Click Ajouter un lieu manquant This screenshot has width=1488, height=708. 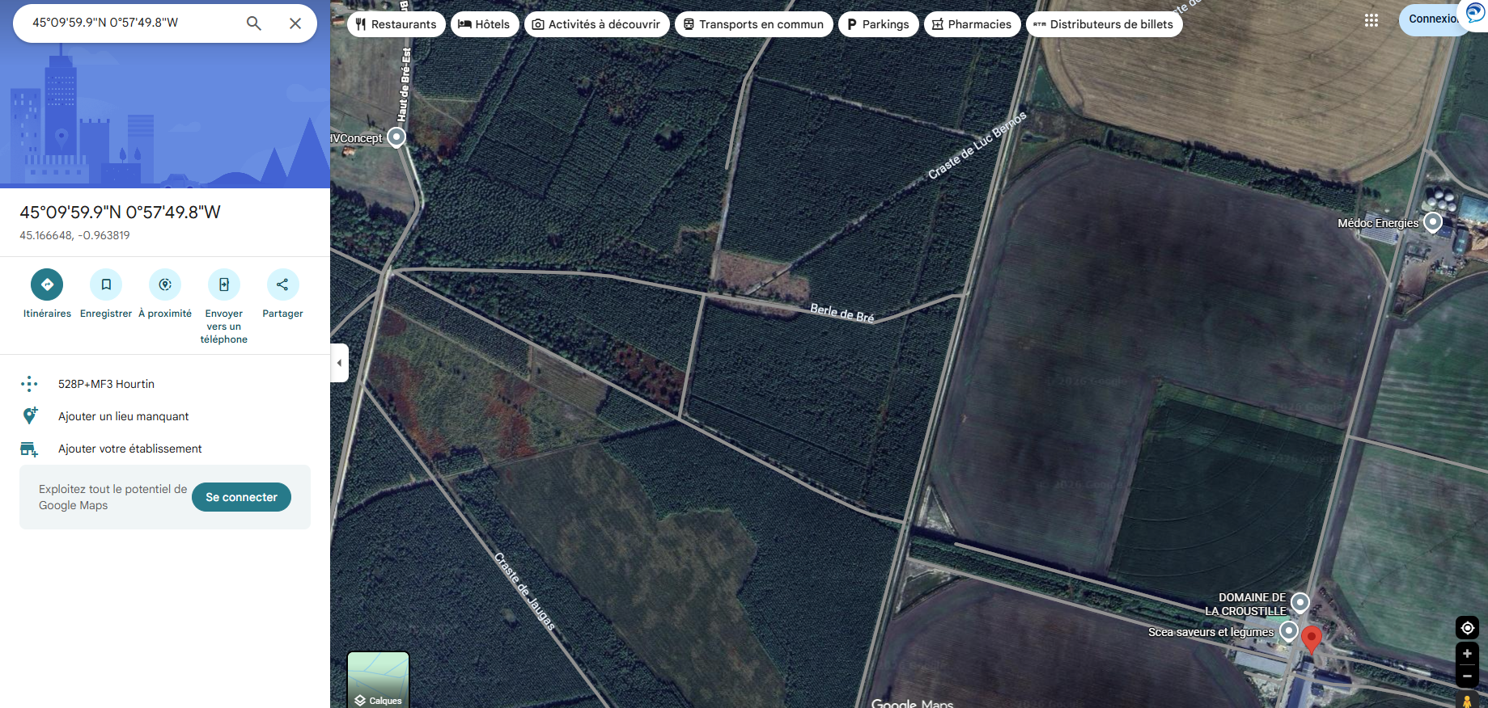click(123, 416)
